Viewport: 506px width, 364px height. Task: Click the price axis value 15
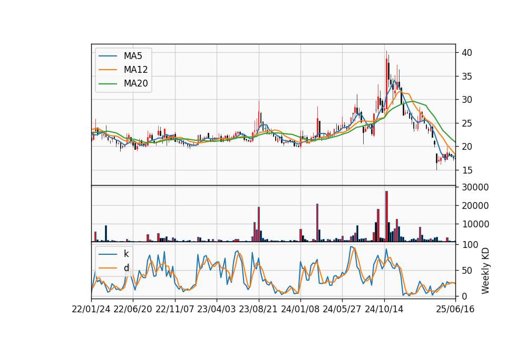pos(467,170)
